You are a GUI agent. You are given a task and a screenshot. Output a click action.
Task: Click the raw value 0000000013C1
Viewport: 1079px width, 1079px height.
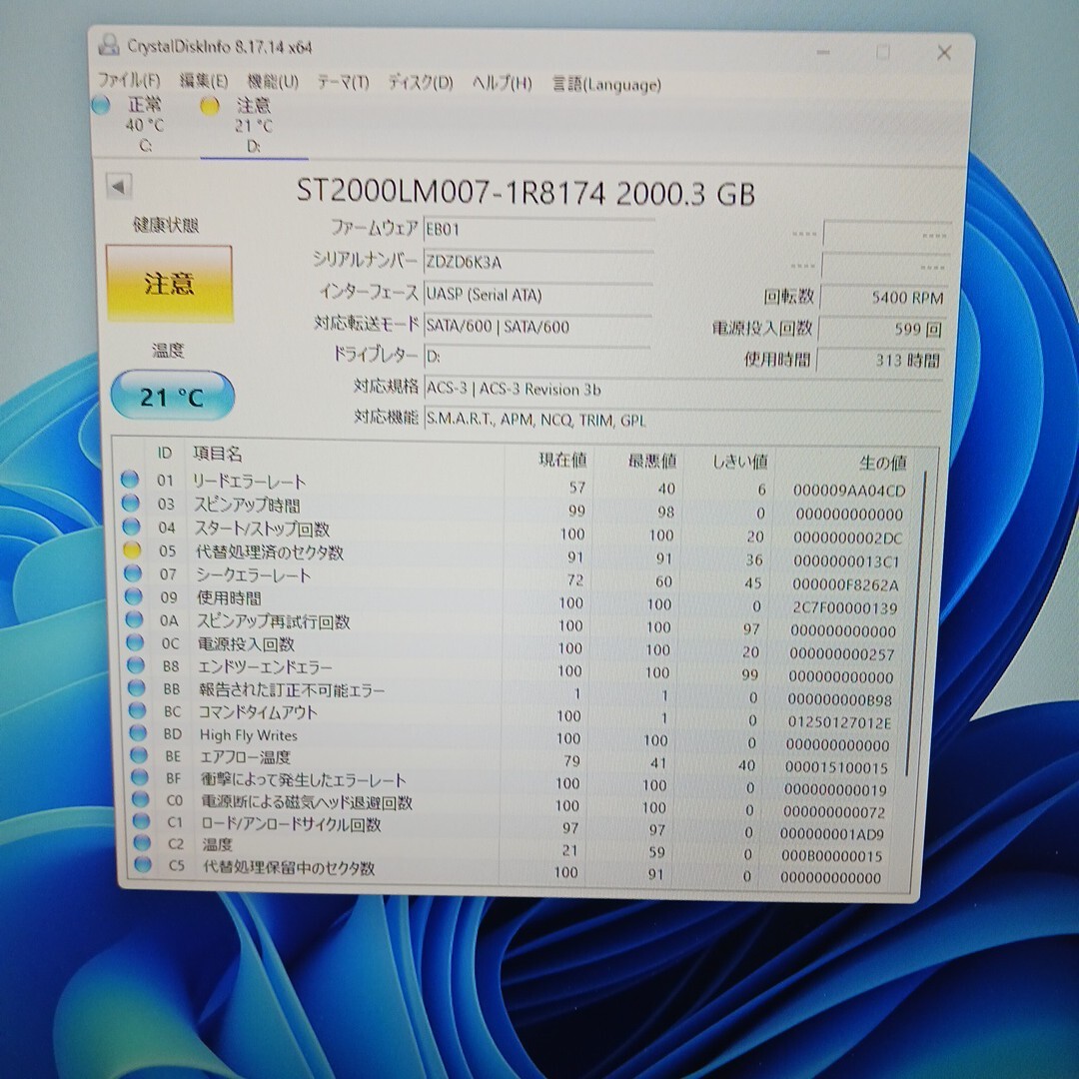(846, 561)
